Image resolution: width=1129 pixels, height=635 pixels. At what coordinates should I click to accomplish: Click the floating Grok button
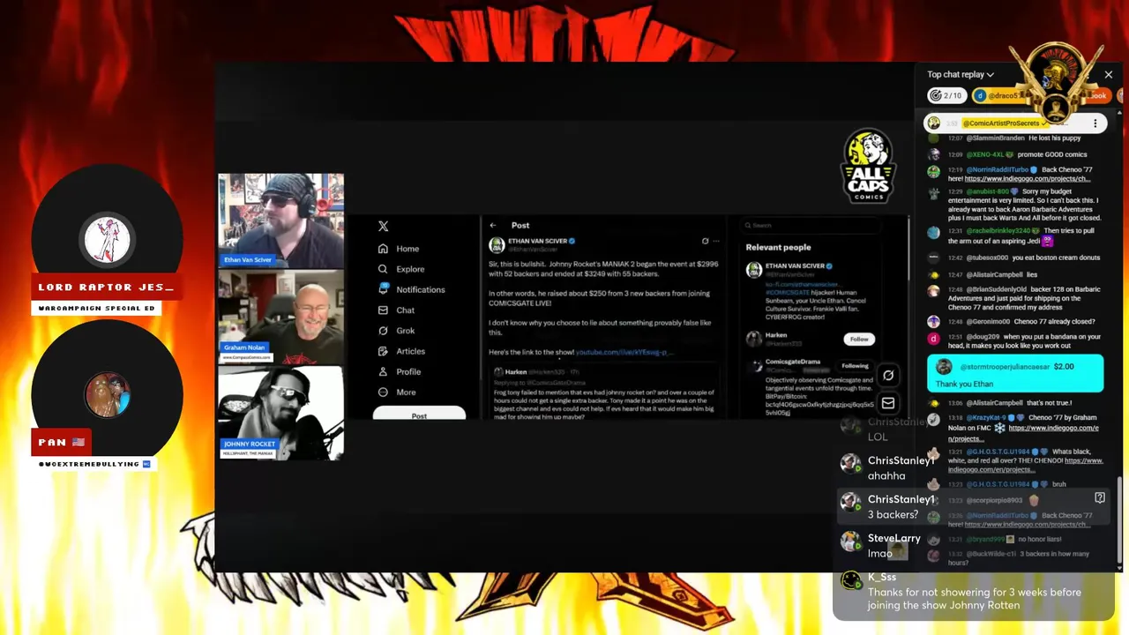pos(888,376)
